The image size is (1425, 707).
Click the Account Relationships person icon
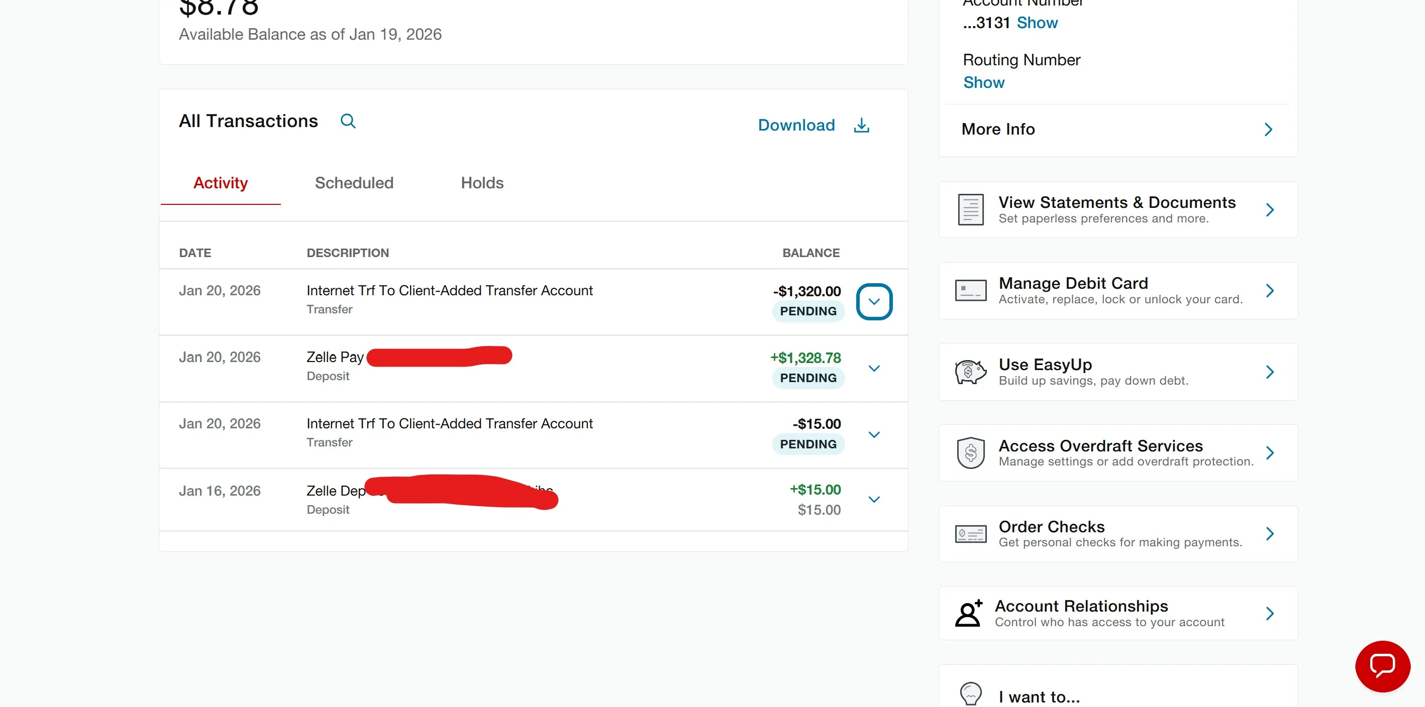969,613
